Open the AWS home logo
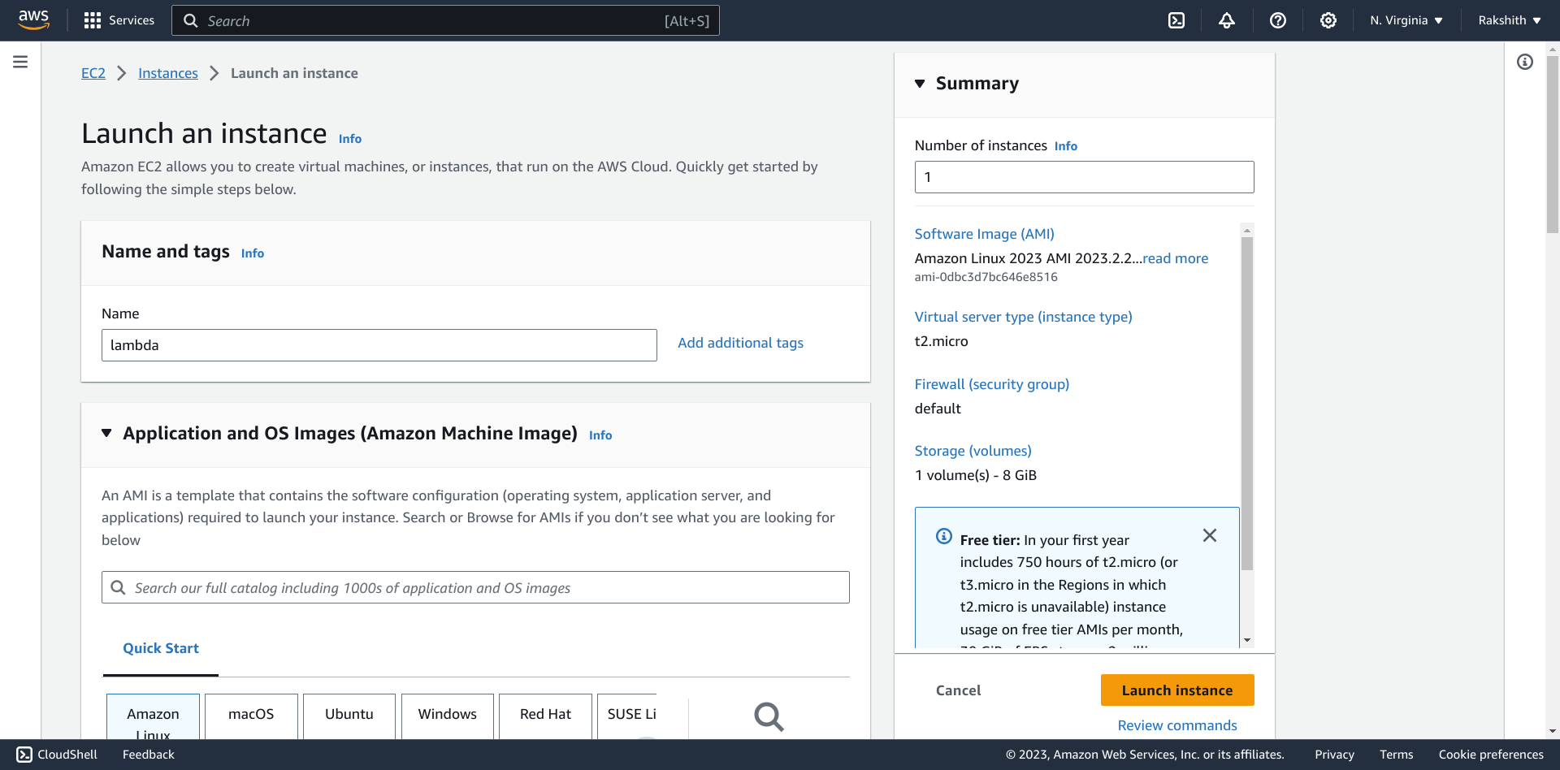 [33, 20]
